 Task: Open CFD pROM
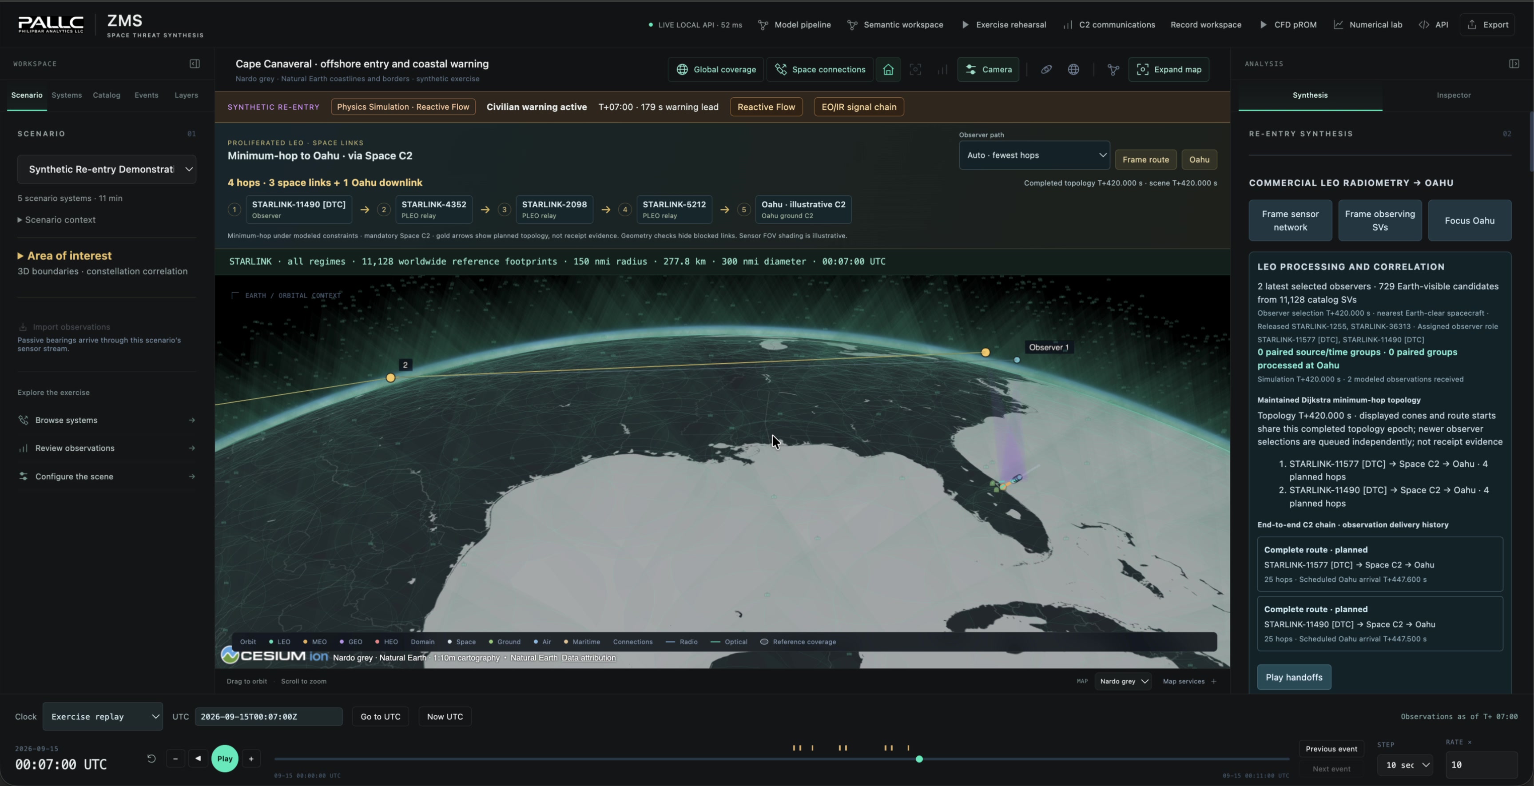[1288, 25]
